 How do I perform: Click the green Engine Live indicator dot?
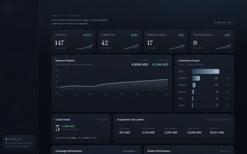(x=7, y=139)
